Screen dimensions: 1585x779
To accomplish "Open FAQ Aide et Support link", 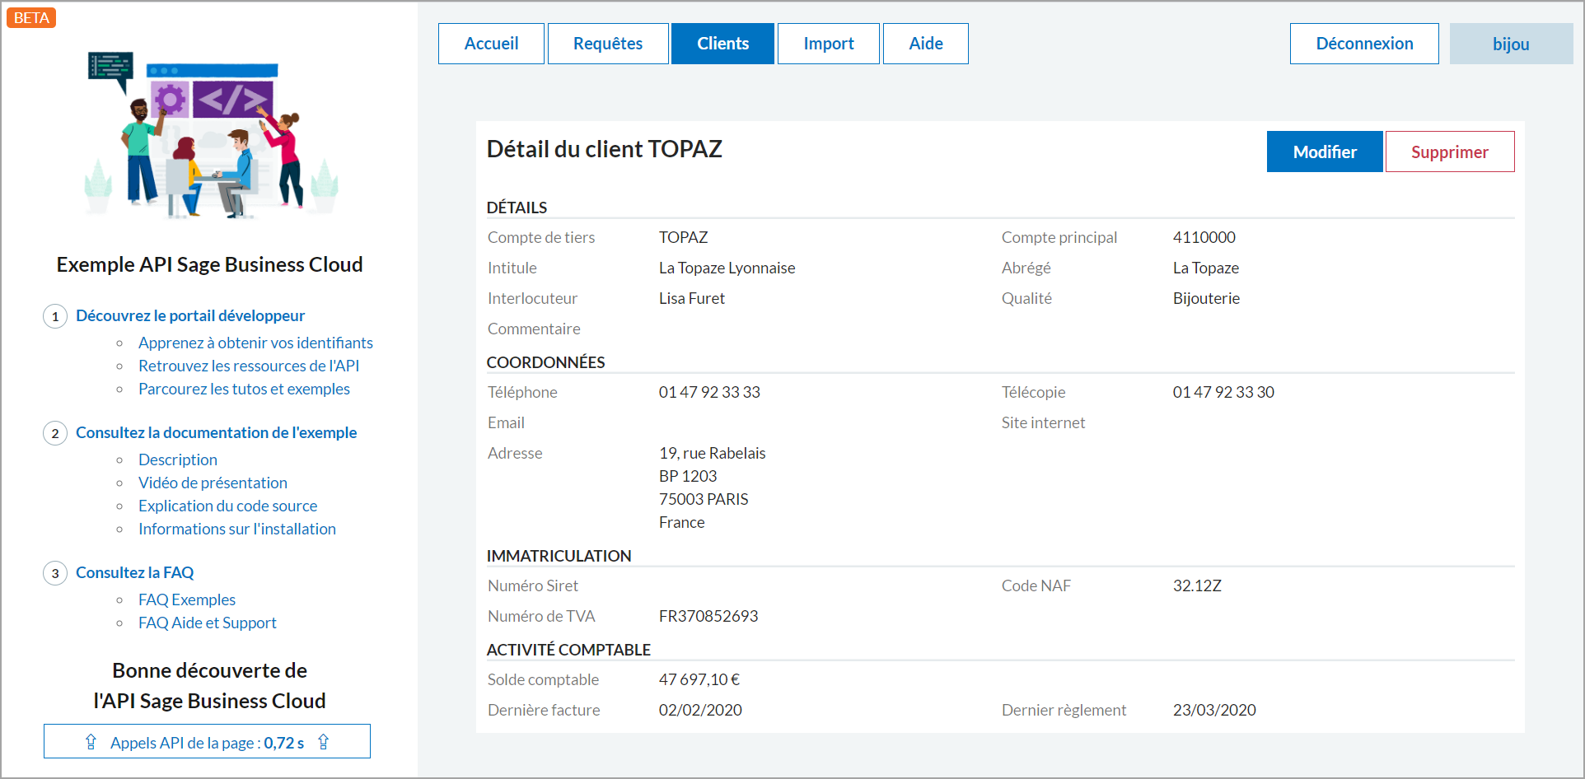I will (x=208, y=623).
